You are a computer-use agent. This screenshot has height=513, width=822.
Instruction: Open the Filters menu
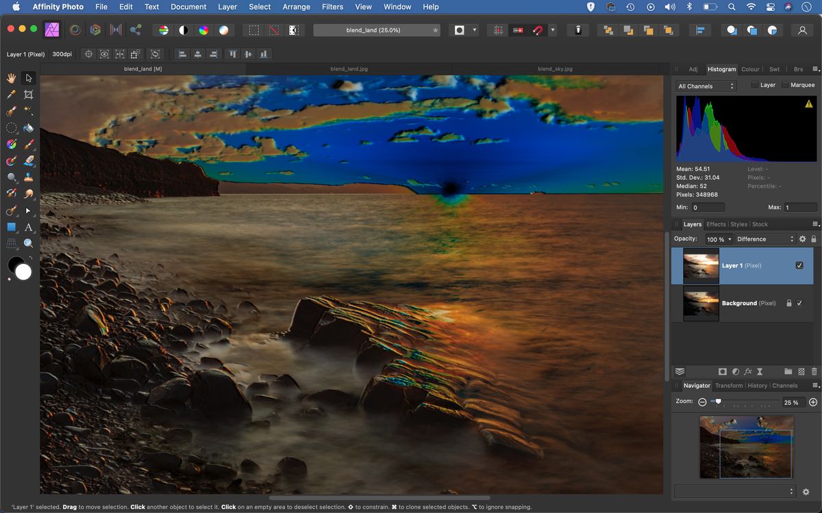[332, 7]
